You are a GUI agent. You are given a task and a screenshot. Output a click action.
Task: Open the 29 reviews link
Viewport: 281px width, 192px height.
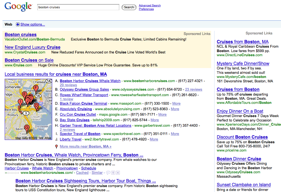(x=68, y=85)
